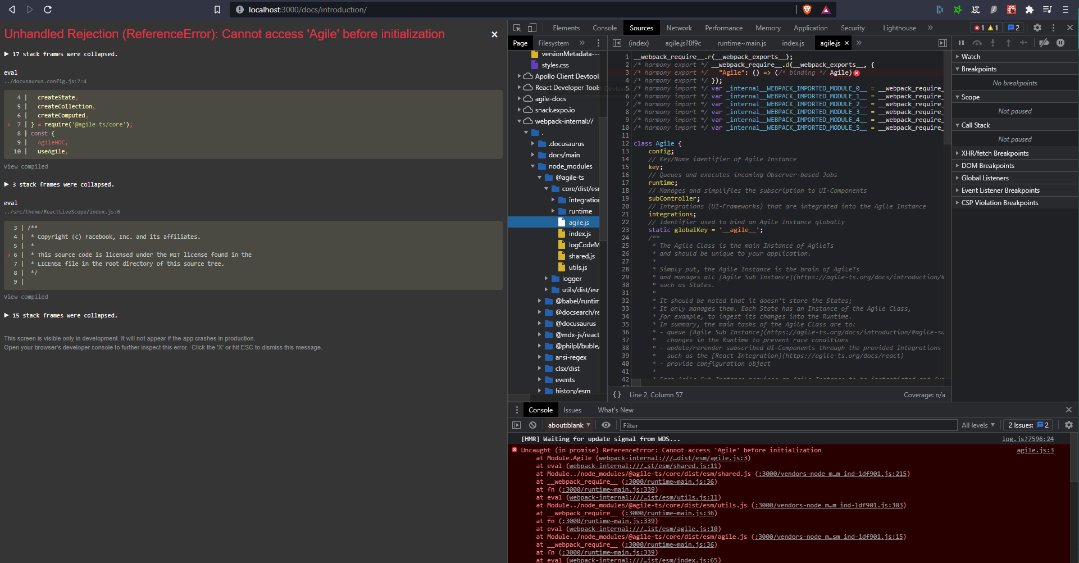
Task: Click the step out debugger button
Action: pos(1008,43)
